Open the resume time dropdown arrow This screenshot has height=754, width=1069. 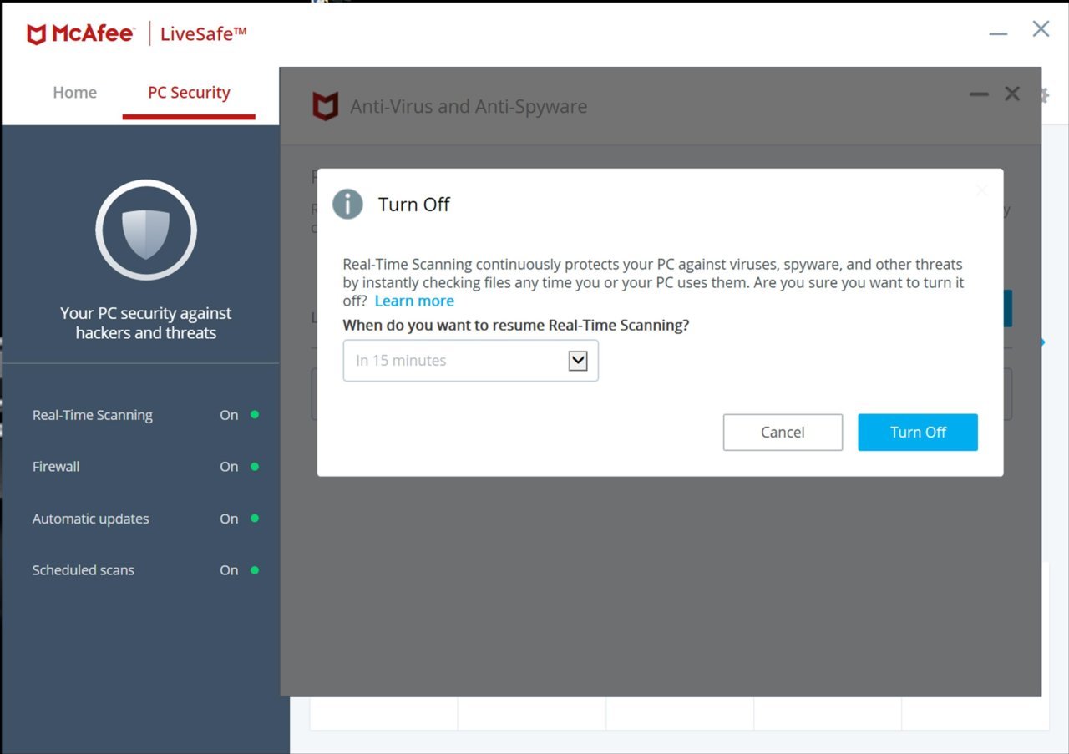(x=578, y=361)
